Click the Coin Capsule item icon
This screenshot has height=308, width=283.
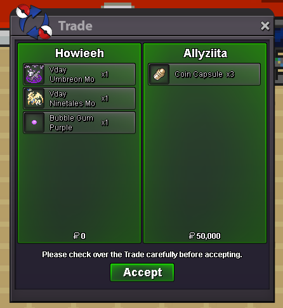point(159,74)
